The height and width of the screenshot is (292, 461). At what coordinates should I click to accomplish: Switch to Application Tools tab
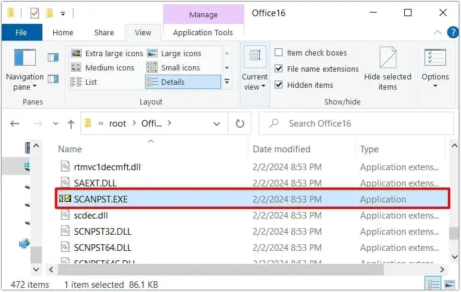(203, 32)
